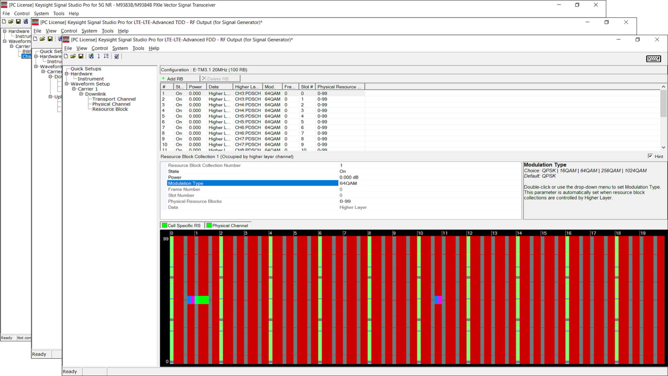Collapse the Carrier 1 tree node
This screenshot has width=668, height=376.
point(74,89)
